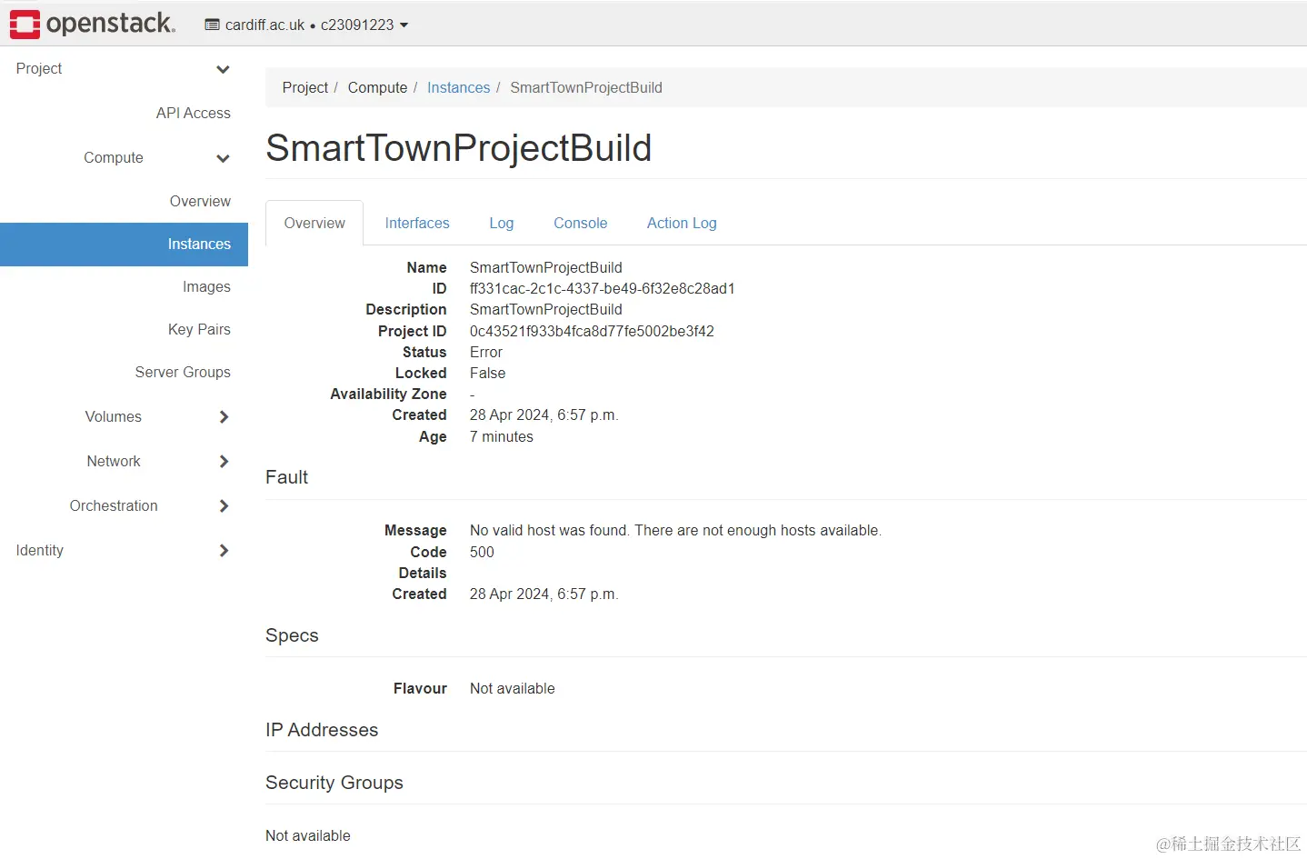Click the Fault section heading
Viewport: 1307px width, 859px height.
286,477
